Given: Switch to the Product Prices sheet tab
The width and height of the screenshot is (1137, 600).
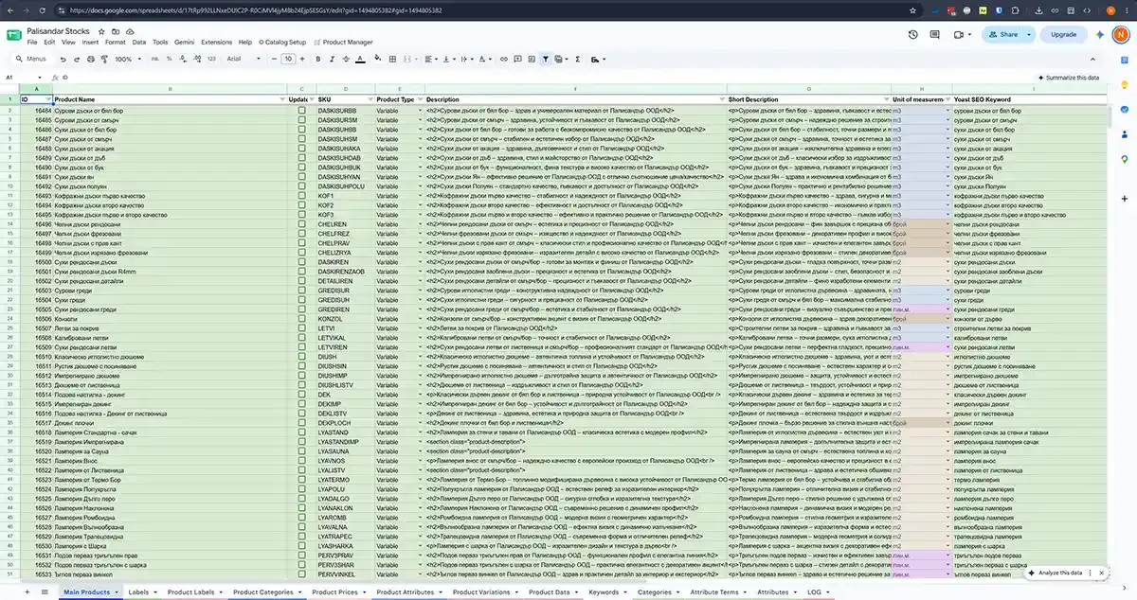Looking at the screenshot, I should [334, 591].
